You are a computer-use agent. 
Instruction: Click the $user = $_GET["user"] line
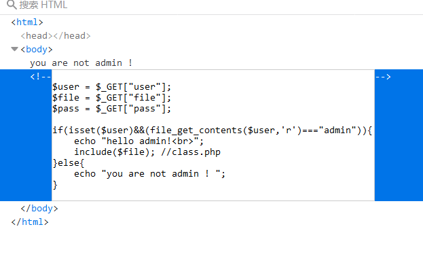point(111,87)
